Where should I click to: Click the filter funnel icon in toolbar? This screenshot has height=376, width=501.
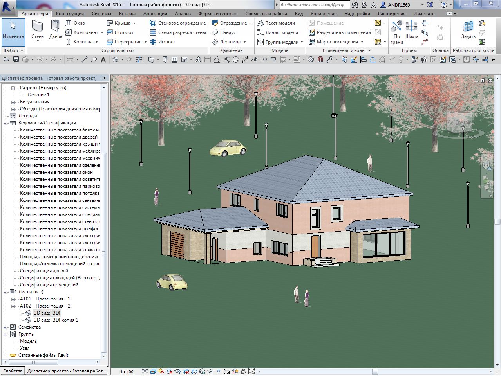(x=391, y=59)
